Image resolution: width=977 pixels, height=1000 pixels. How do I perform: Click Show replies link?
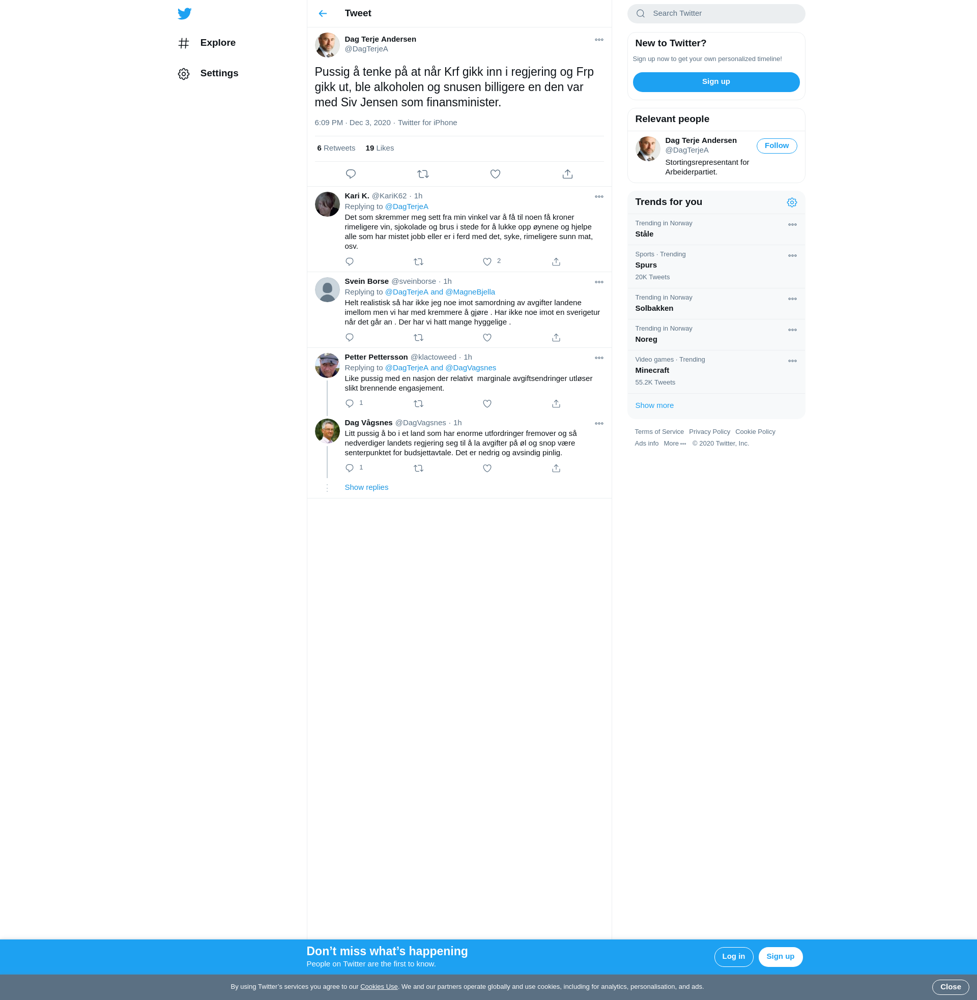366,488
